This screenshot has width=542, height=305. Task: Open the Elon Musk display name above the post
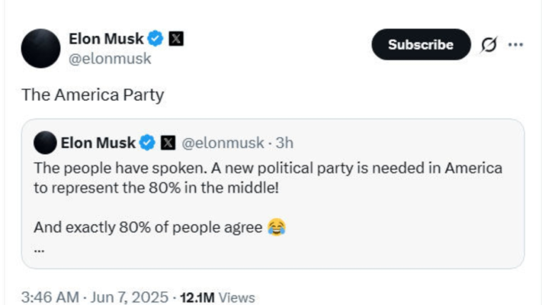(106, 37)
